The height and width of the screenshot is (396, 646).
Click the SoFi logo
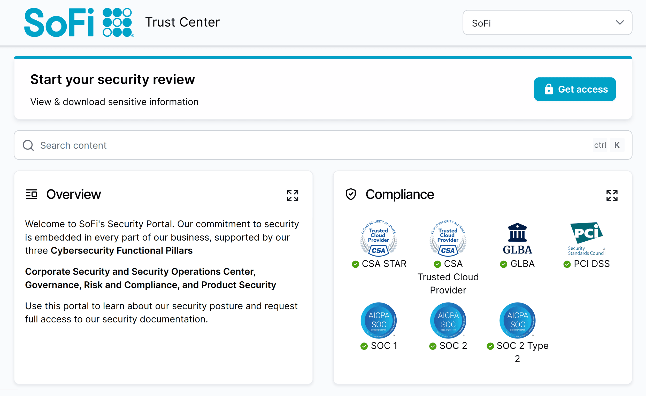[79, 22]
